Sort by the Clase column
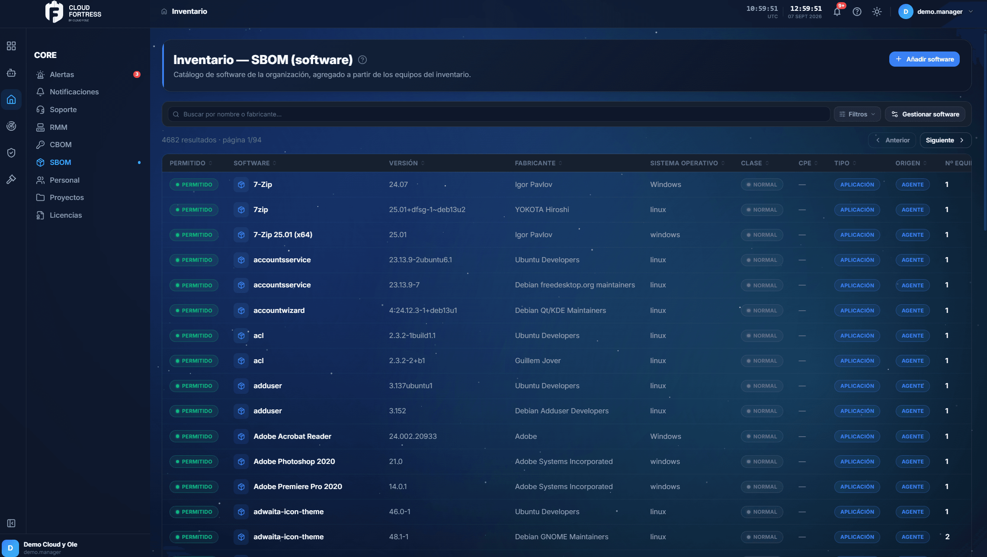The height and width of the screenshot is (557, 987). pos(755,163)
